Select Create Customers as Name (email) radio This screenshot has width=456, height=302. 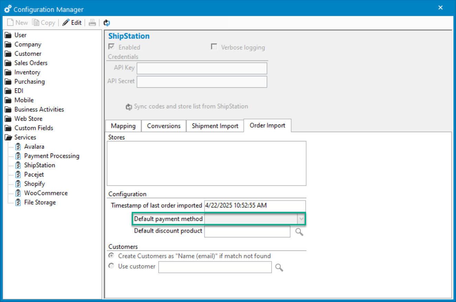click(x=111, y=256)
